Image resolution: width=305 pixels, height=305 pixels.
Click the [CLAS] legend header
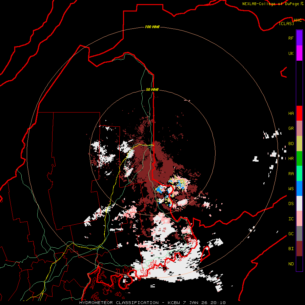[x=286, y=23]
